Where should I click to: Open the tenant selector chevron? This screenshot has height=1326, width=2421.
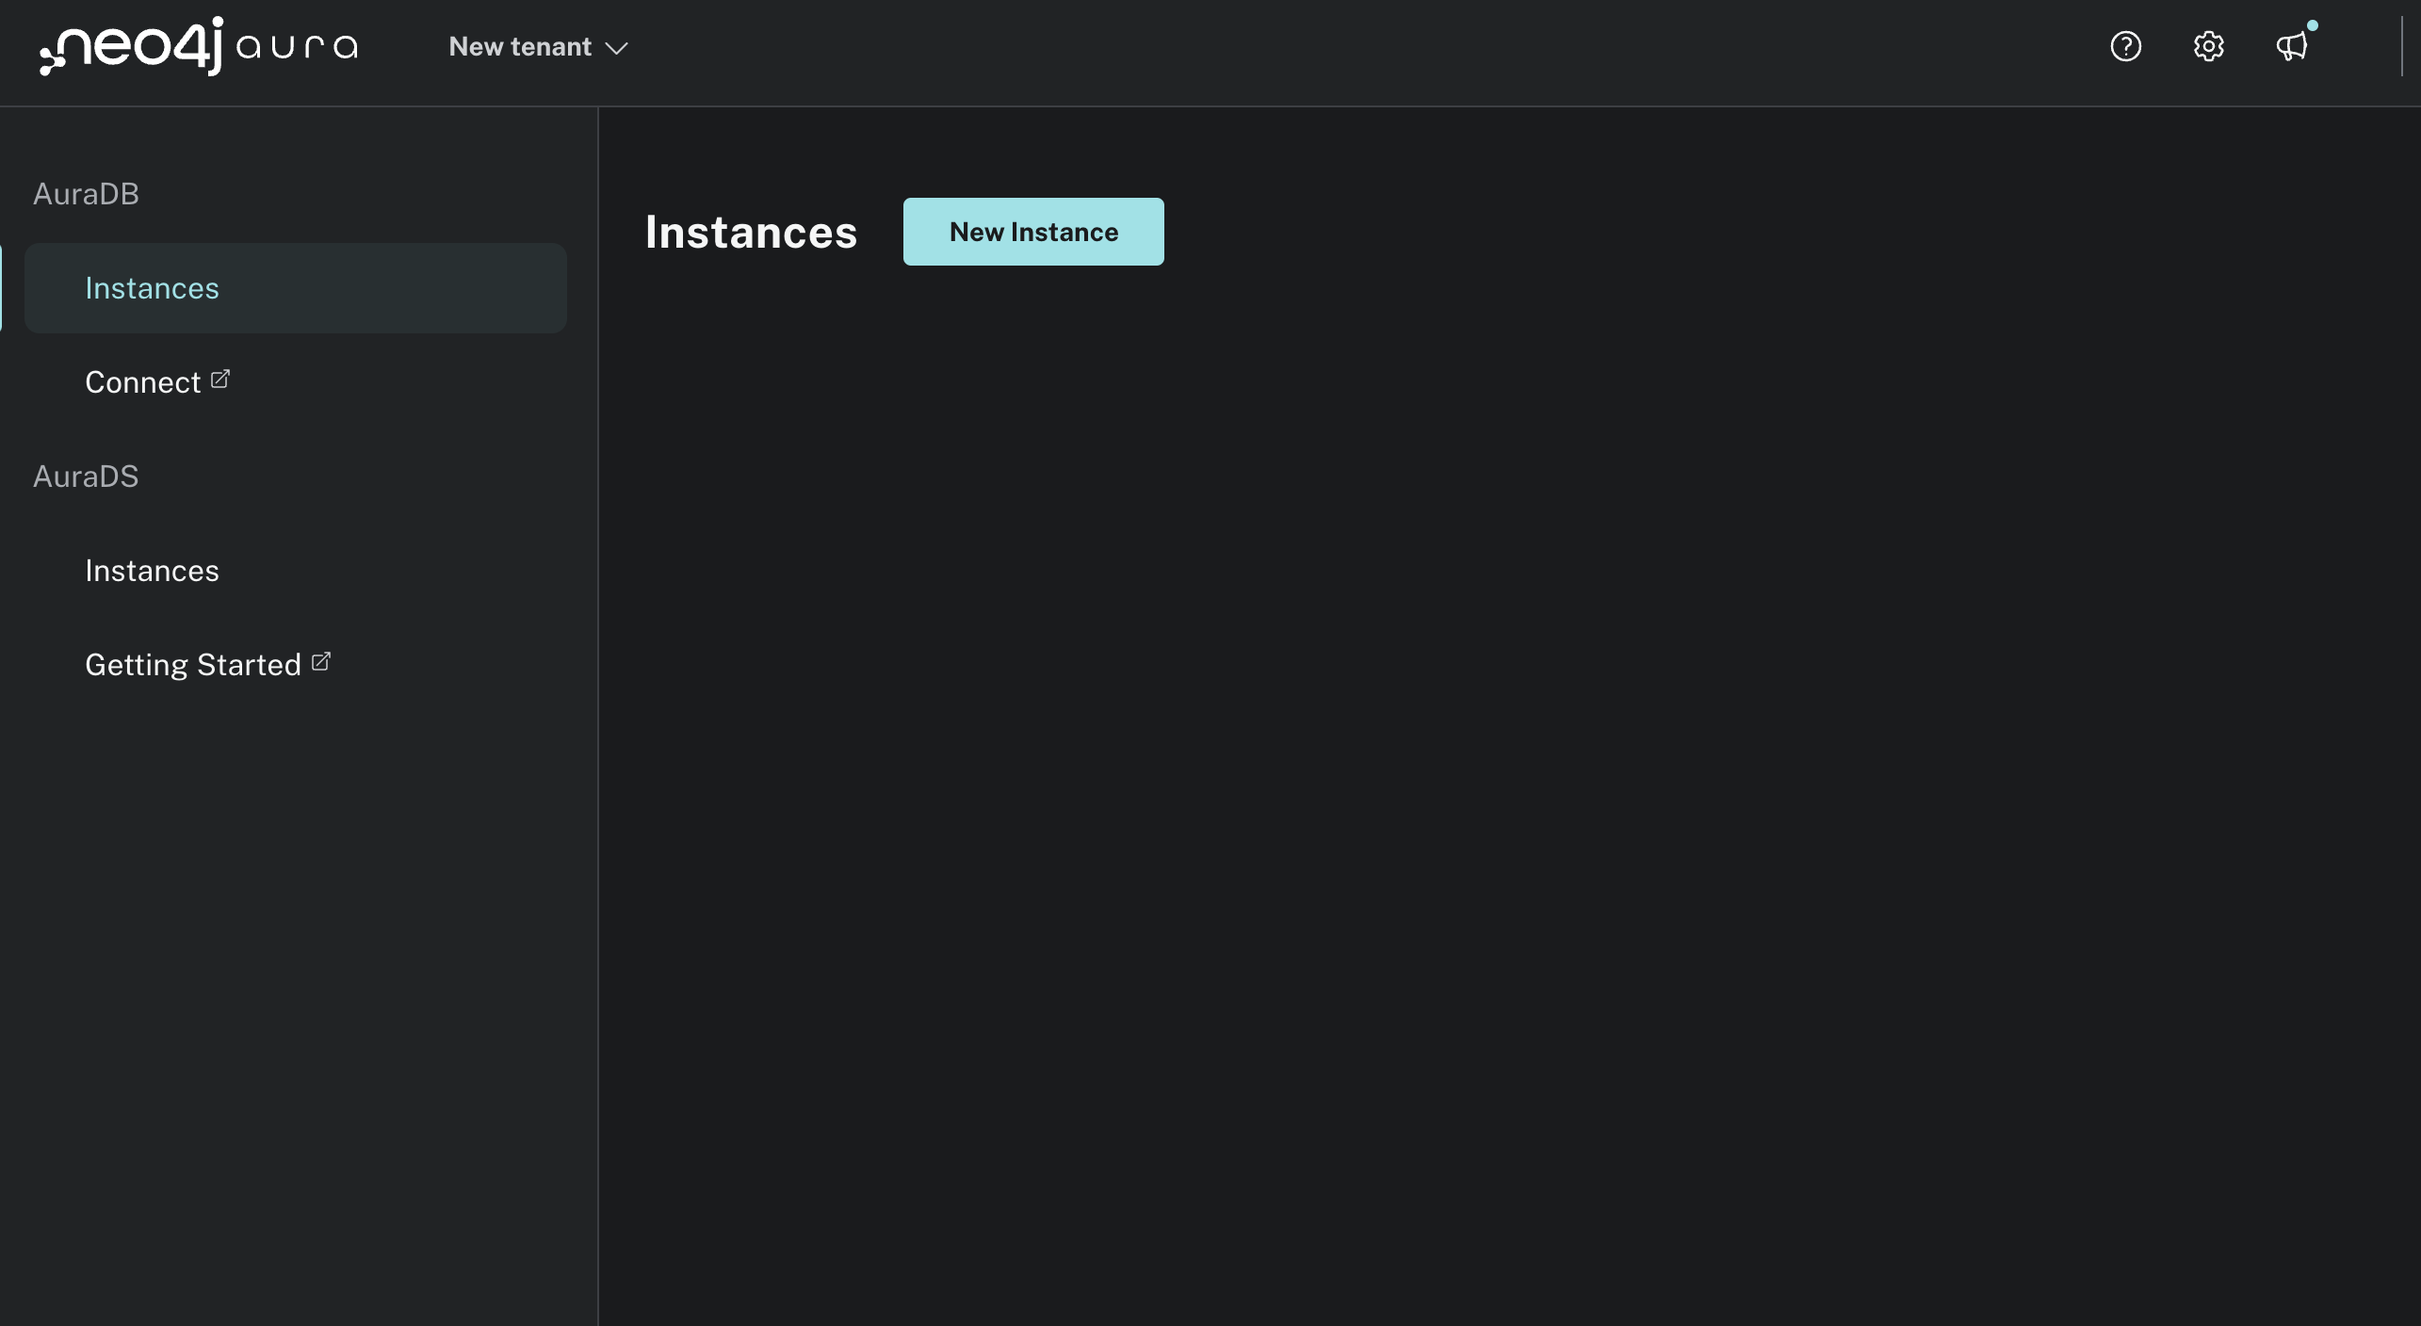(x=618, y=48)
